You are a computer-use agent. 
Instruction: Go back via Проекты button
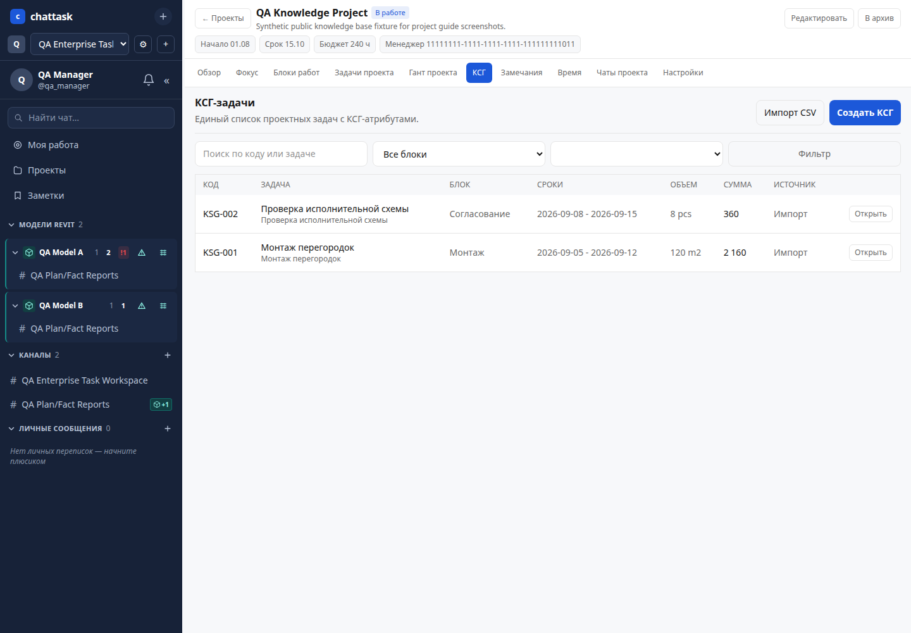click(x=223, y=18)
